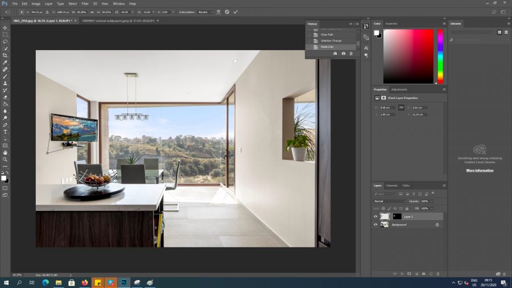Switch to the Swatches tab
This screenshot has height=288, width=512.
pyautogui.click(x=391, y=24)
